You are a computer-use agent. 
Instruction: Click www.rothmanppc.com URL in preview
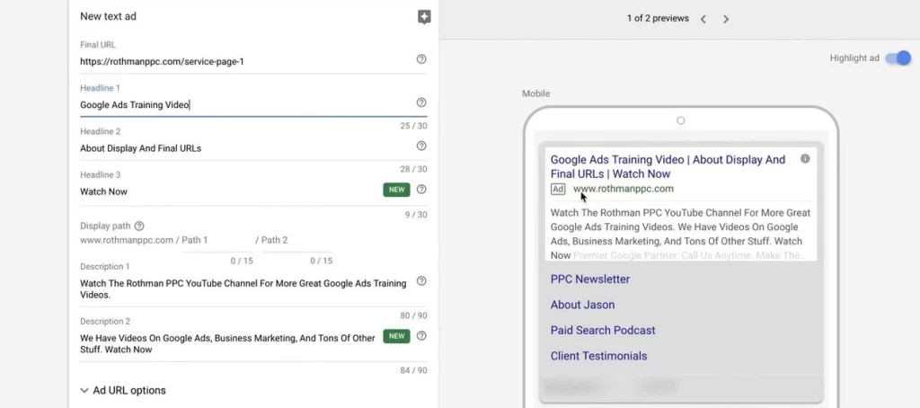click(624, 189)
